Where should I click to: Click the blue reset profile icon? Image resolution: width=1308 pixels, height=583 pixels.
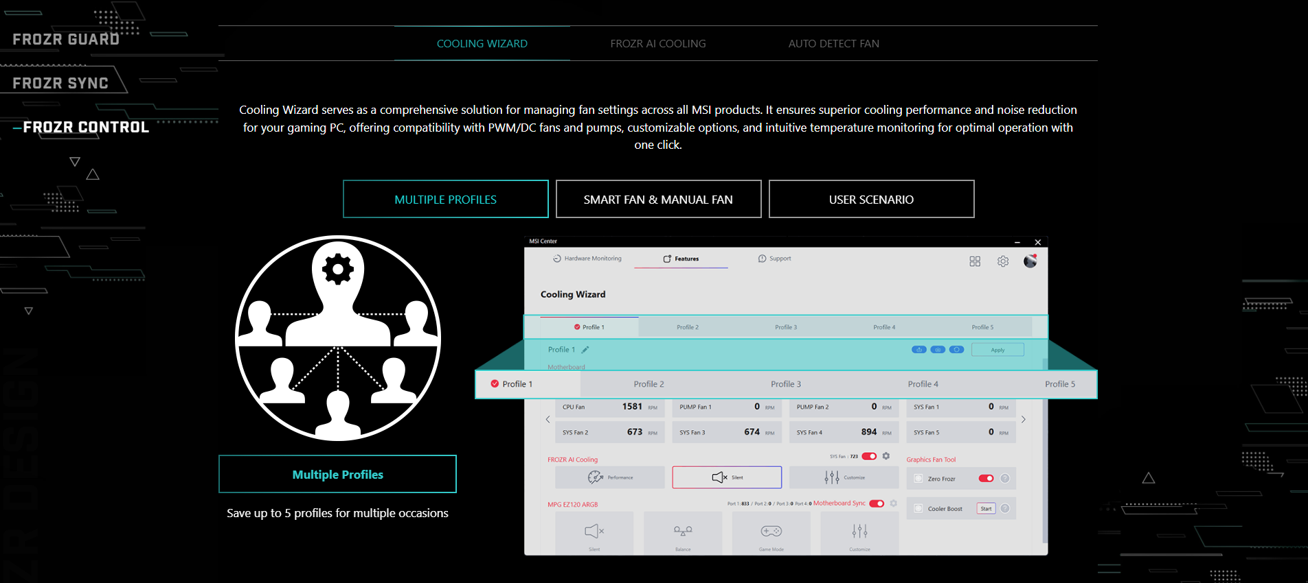956,350
